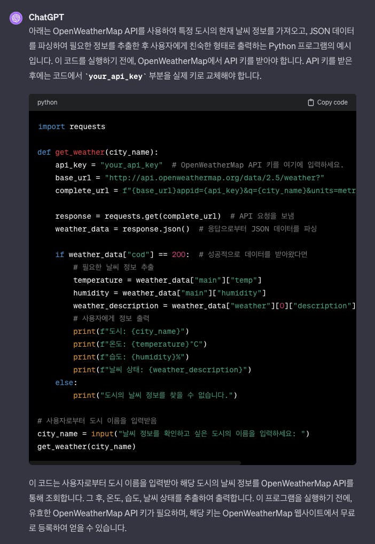Click the '# 사용자로부터 도시 이름을 입력받음' comment
The image size is (375, 544).
click(97, 421)
